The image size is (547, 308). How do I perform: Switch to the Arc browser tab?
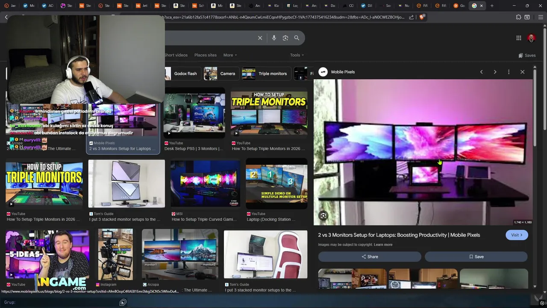(254, 6)
